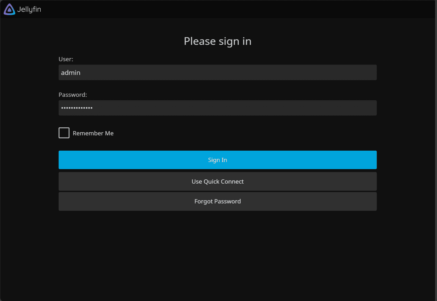Start password recovery via Forgot Password
This screenshot has height=301, width=437.
[217, 201]
